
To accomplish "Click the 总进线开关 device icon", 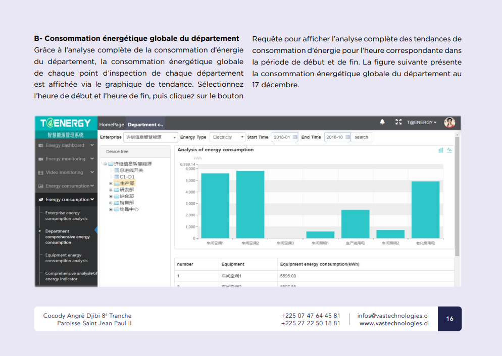I will coord(117,170).
